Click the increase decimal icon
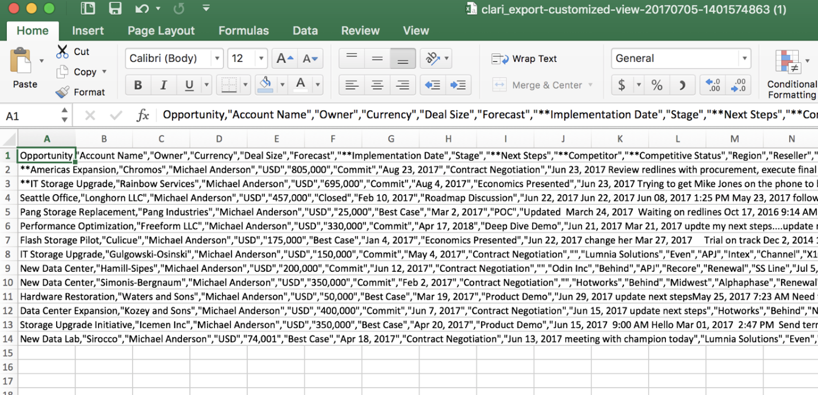The image size is (818, 395). (x=711, y=85)
